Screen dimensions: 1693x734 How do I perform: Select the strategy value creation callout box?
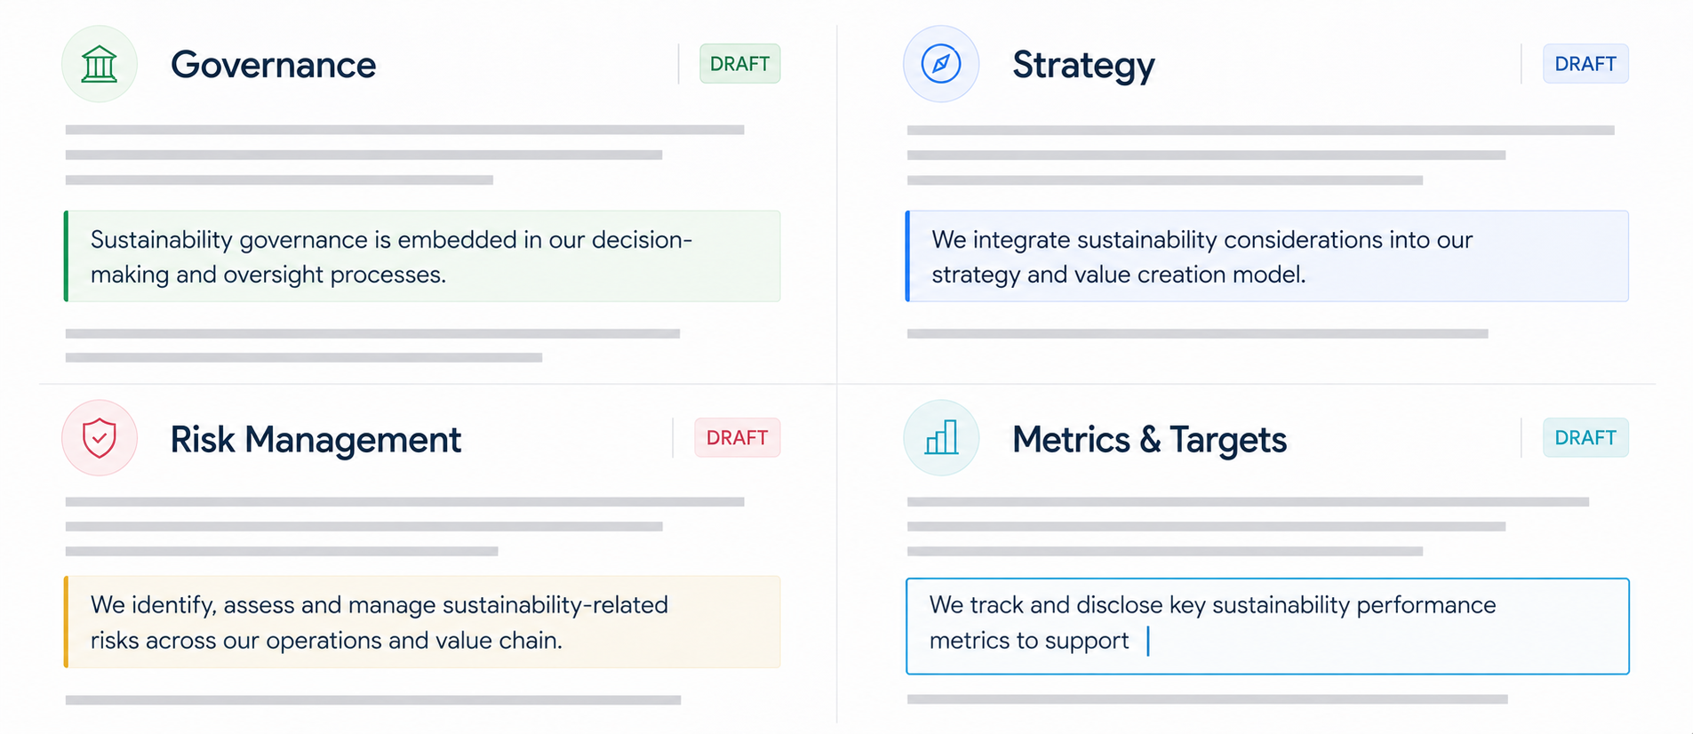(1266, 256)
